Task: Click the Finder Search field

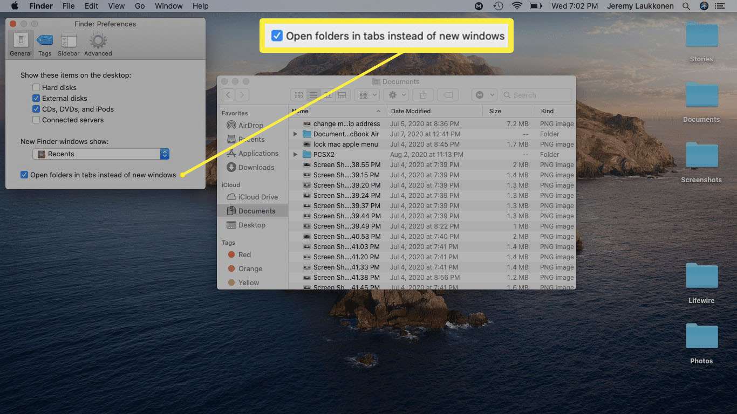Action: coord(536,95)
